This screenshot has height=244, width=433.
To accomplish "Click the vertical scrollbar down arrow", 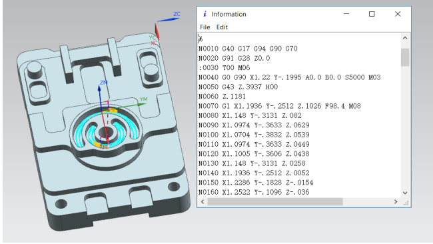I will click(x=405, y=193).
